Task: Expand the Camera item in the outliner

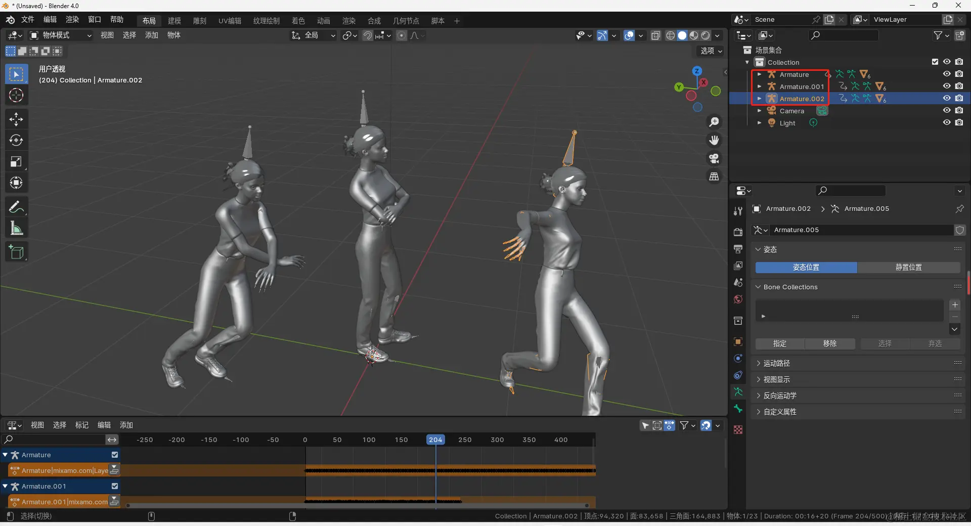Action: [759, 111]
